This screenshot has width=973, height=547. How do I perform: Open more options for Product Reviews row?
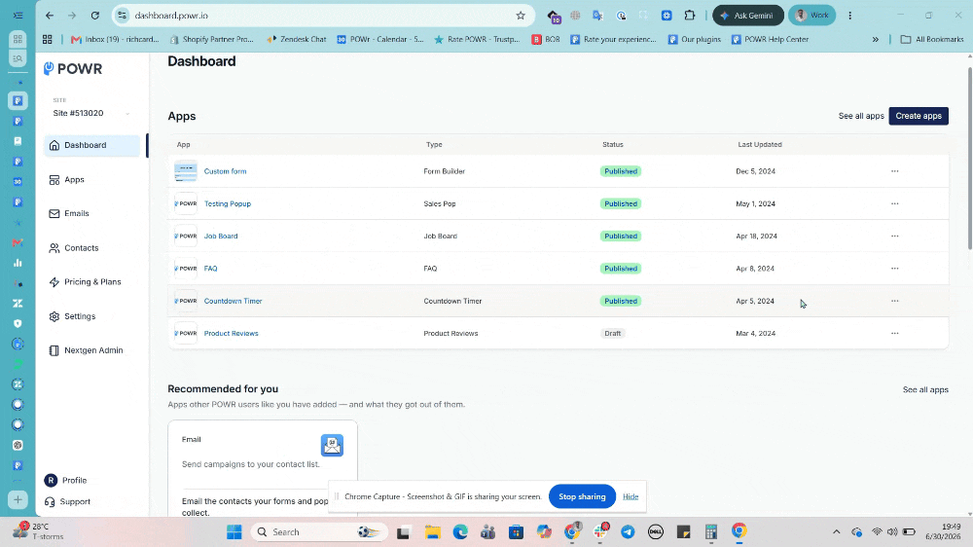(894, 334)
